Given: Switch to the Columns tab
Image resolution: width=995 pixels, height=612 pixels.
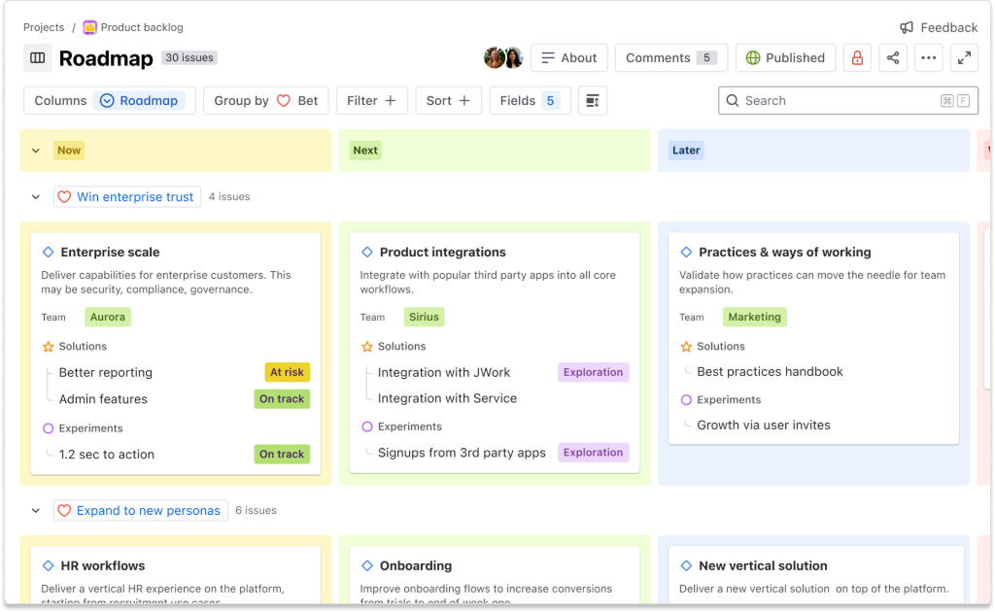Looking at the screenshot, I should coord(60,100).
